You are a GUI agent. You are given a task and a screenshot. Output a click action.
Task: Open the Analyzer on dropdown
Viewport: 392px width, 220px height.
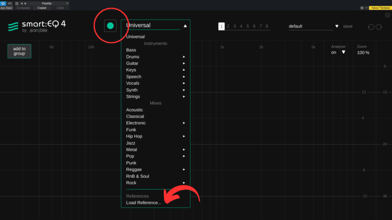coord(343,52)
